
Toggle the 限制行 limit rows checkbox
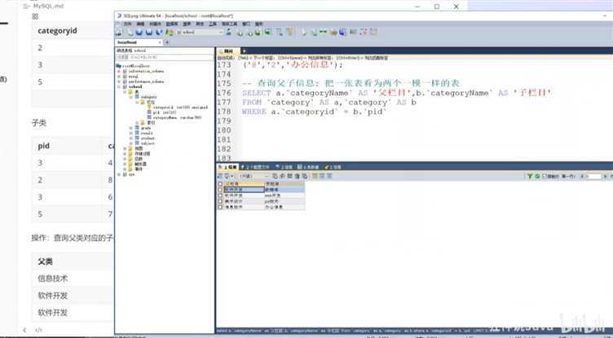(x=545, y=177)
